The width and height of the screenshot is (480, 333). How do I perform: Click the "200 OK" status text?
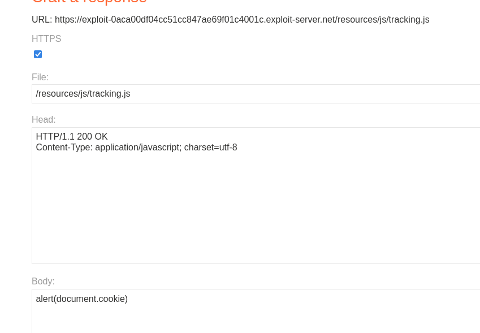point(93,137)
